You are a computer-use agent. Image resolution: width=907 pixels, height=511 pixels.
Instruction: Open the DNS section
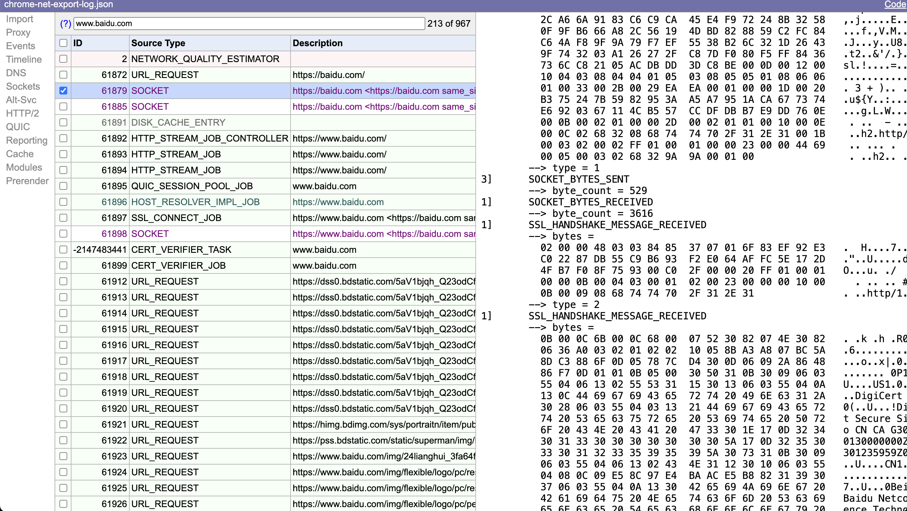[x=16, y=73]
